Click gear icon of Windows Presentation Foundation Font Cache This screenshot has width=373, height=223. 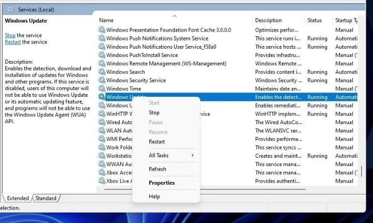click(102, 29)
